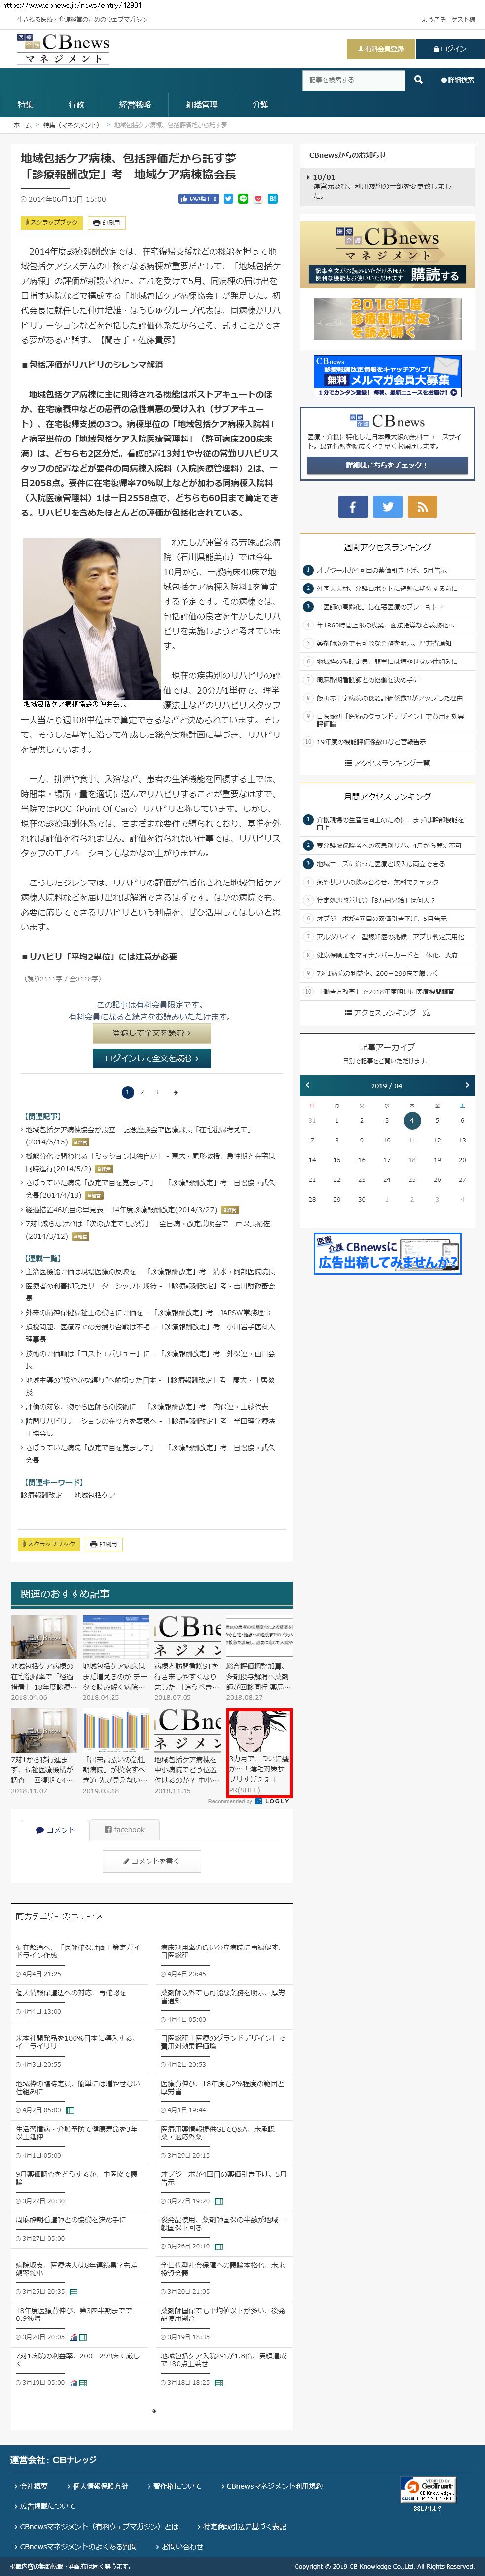Open the 特集 navigation menu
The image size is (485, 2576).
26,104
